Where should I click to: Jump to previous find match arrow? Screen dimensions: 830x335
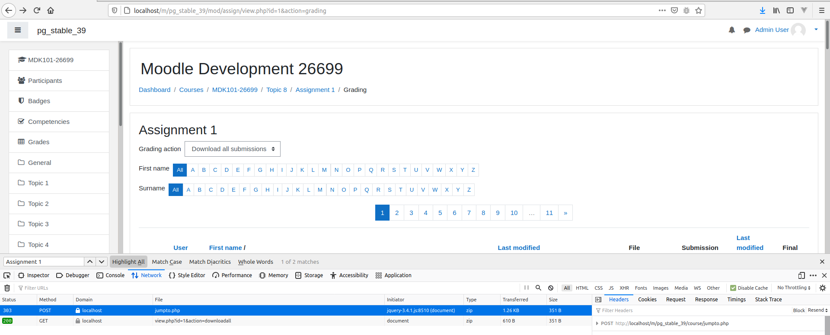point(89,262)
